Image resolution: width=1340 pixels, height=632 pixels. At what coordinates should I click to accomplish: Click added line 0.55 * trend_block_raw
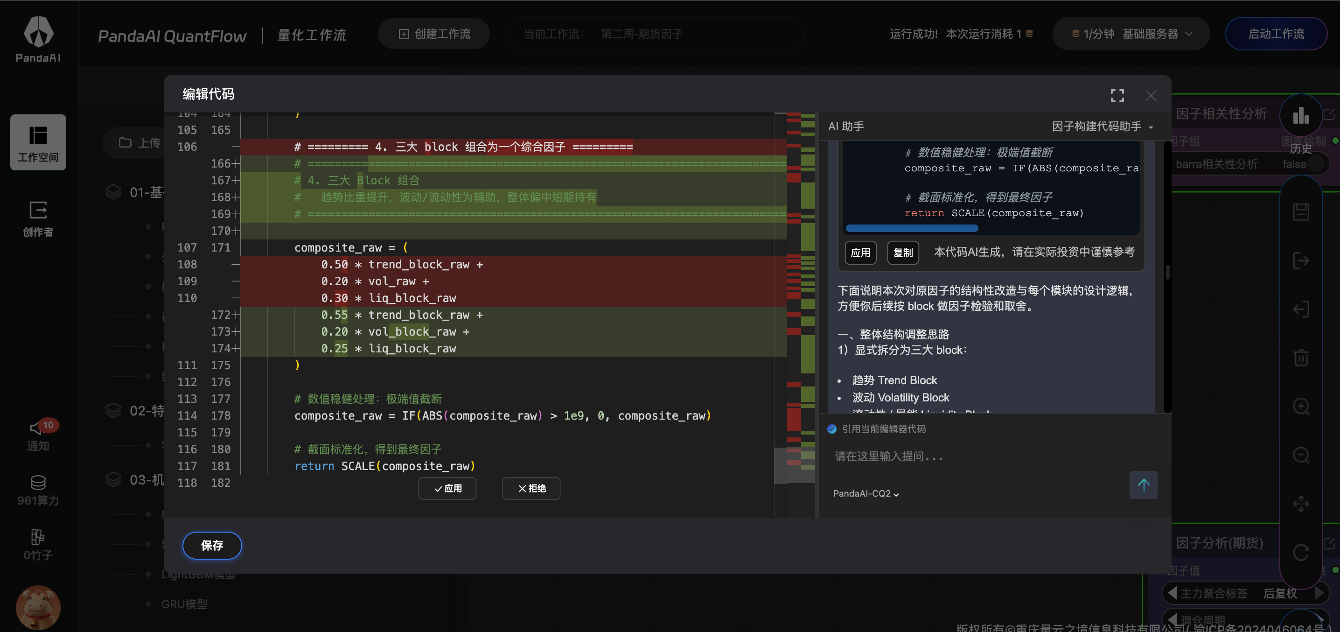(402, 315)
